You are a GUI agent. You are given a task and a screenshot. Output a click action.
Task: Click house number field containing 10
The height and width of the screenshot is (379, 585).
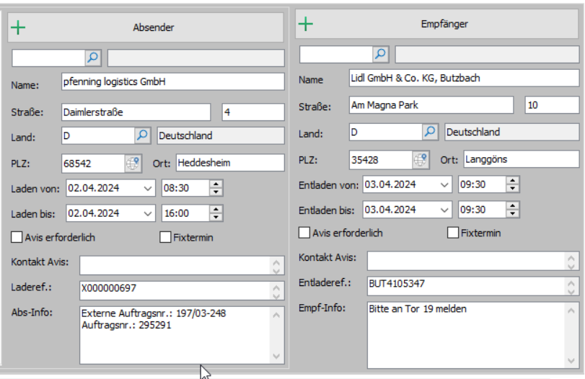point(552,105)
